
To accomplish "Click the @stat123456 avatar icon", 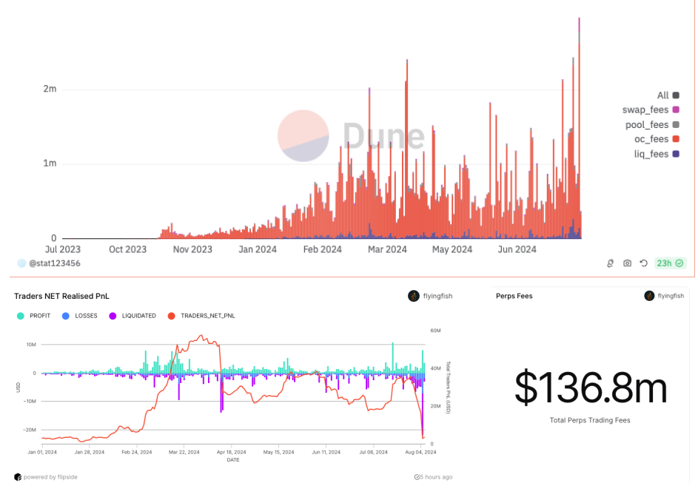I will coord(21,263).
